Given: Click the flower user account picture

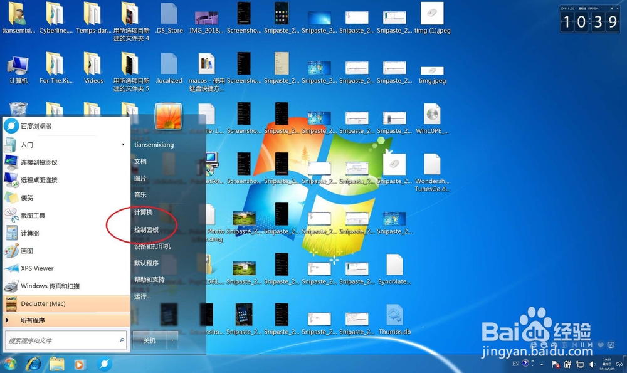Looking at the screenshot, I should click(x=168, y=117).
